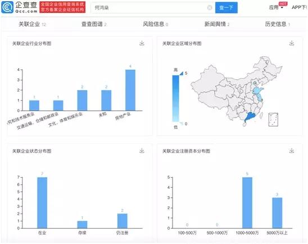Download the 关联企业状态分布图 chart
Image resolution: width=308 pixels, height=244 pixels.
click(x=142, y=151)
